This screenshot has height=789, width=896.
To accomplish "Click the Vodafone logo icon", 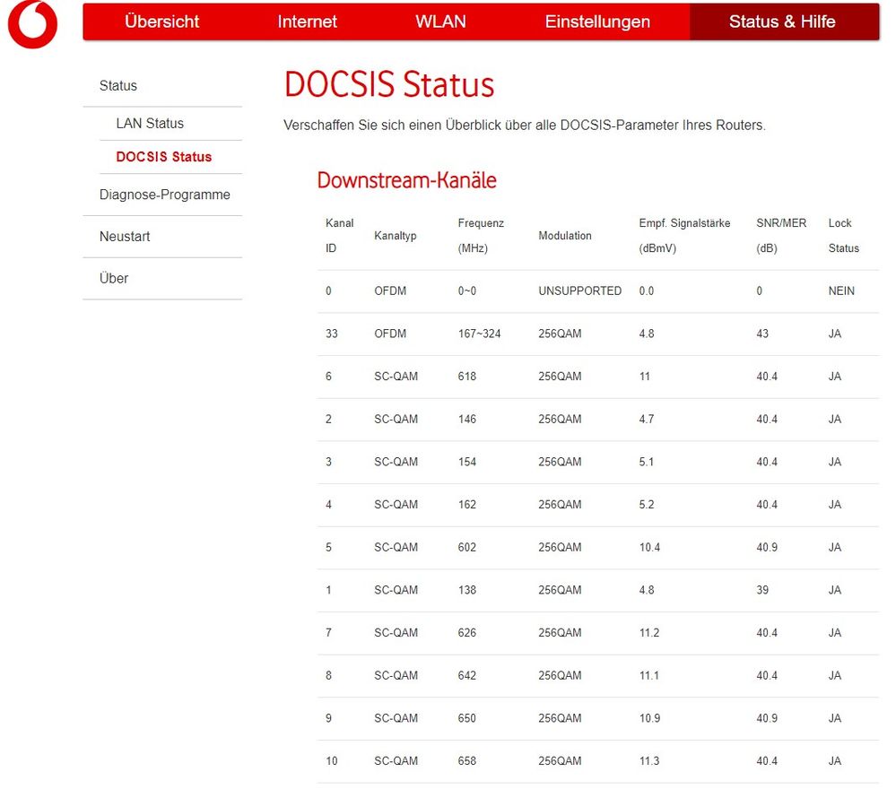I will coord(32,24).
